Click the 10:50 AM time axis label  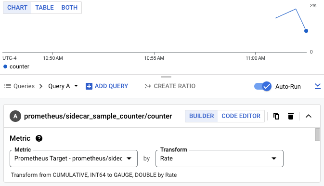click(53, 58)
